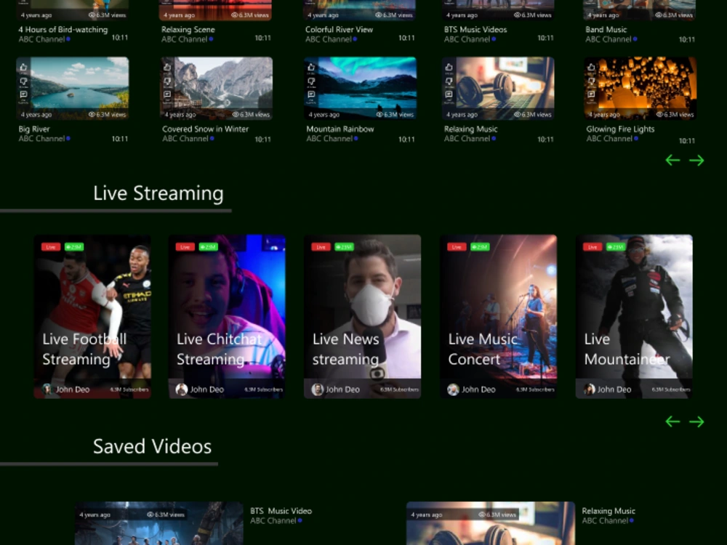The height and width of the screenshot is (545, 727).
Task: Click John Deo avatar on Live Chitchat card
Action: tap(181, 389)
